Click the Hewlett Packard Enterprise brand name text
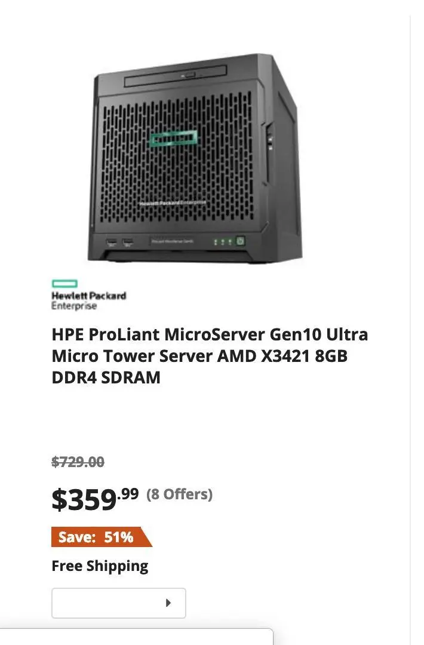424x645 pixels. pos(88,299)
